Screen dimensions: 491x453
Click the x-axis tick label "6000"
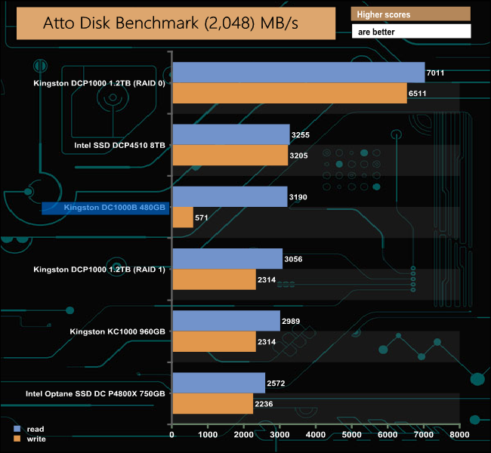coord(388,435)
